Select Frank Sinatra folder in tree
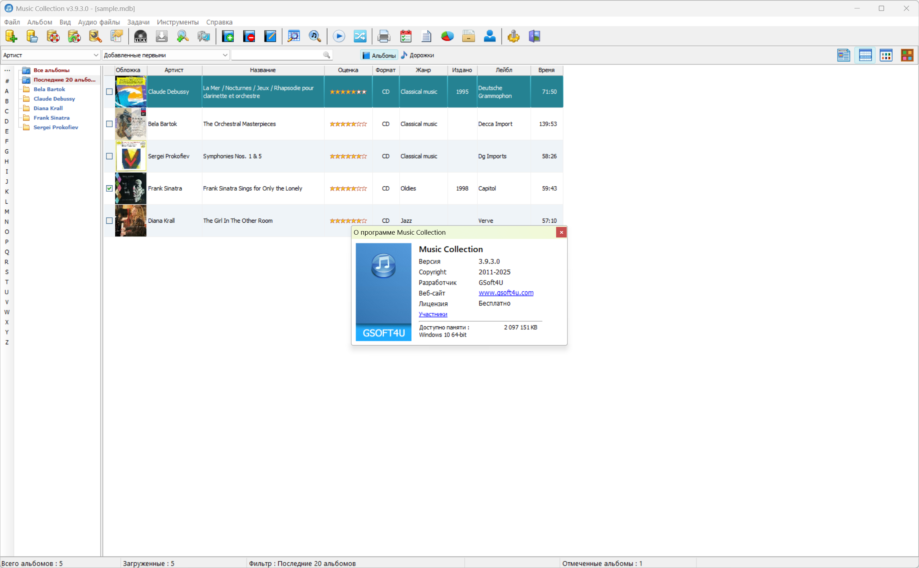The image size is (919, 568). (x=51, y=118)
